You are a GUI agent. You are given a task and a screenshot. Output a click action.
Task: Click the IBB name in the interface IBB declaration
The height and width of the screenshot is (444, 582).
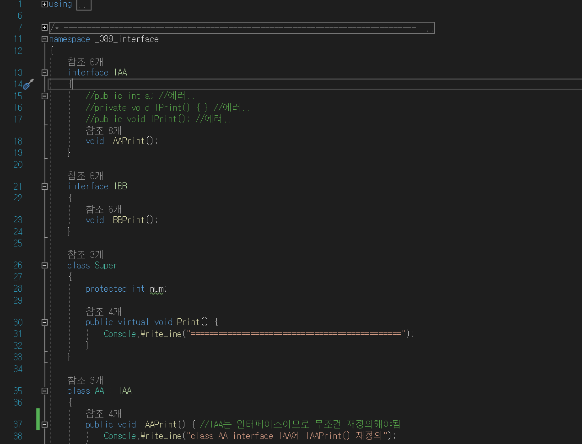pyautogui.click(x=121, y=187)
